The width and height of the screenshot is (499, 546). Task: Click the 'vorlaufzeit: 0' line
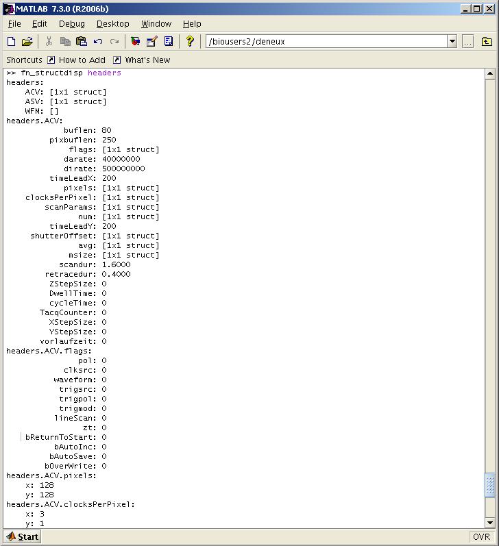coord(73,341)
